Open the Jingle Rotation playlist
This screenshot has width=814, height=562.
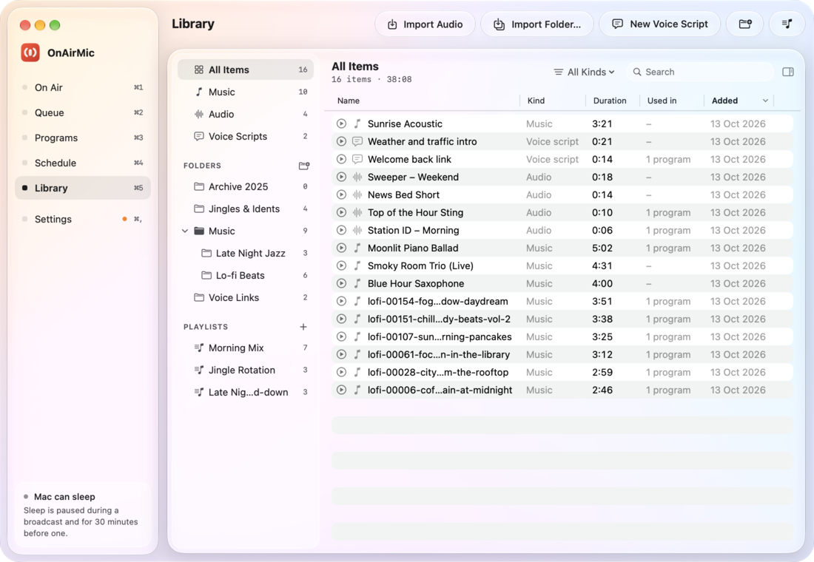tap(246, 370)
